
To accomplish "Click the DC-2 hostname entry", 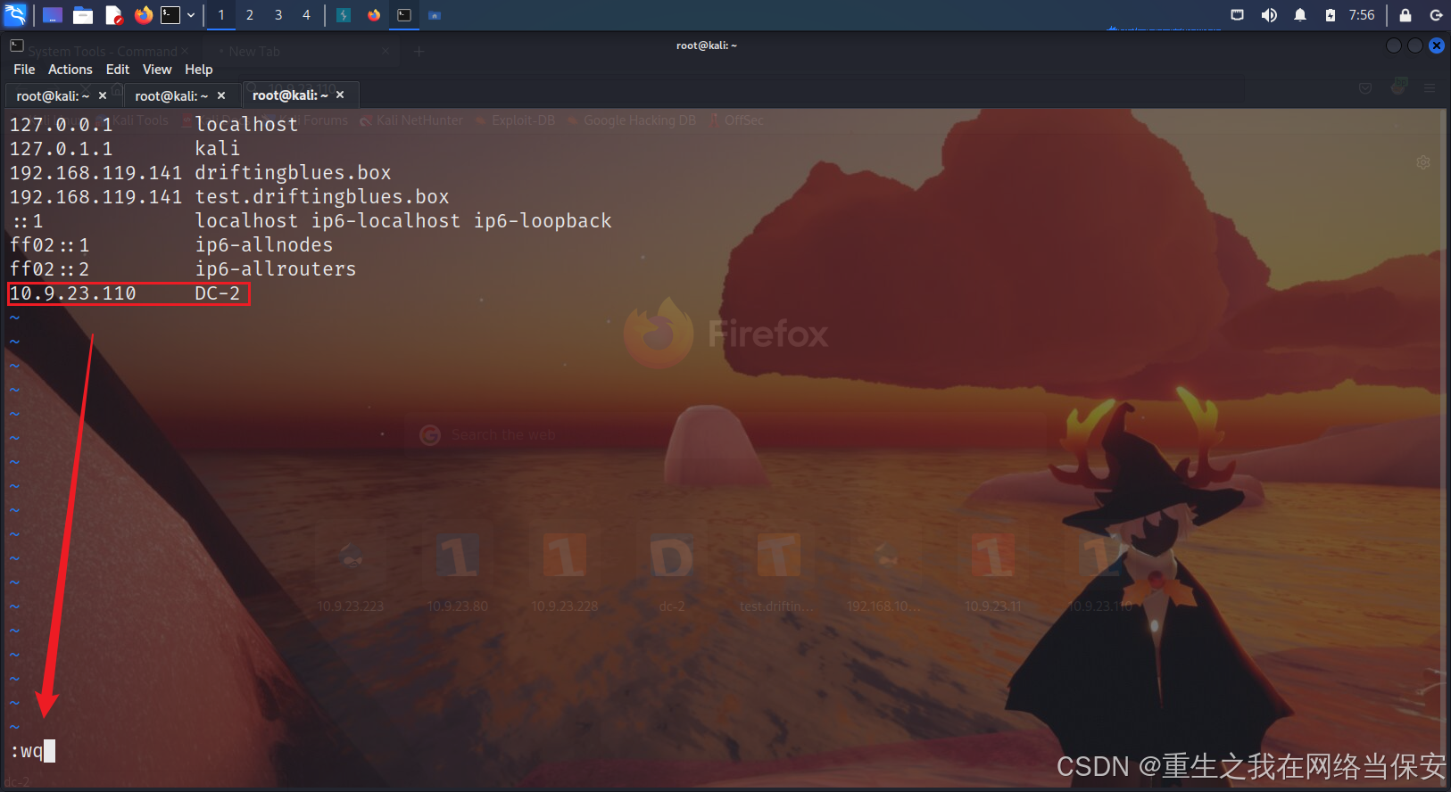I will tap(218, 293).
